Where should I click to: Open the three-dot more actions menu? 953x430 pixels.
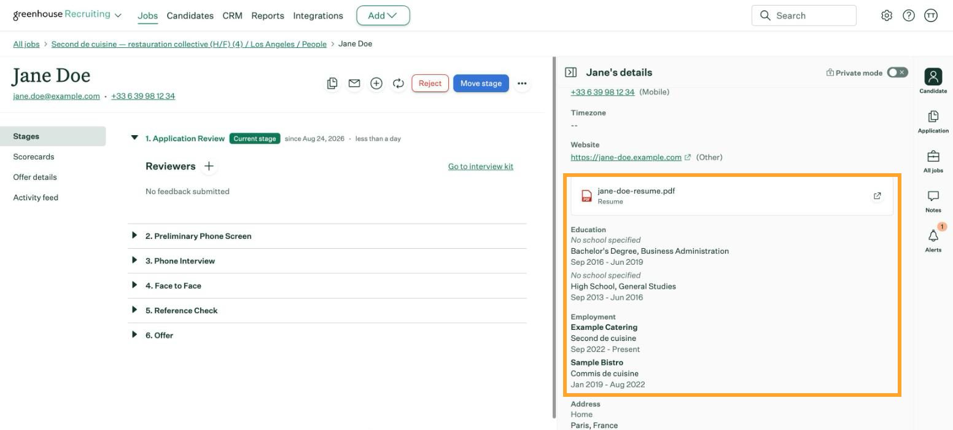522,83
